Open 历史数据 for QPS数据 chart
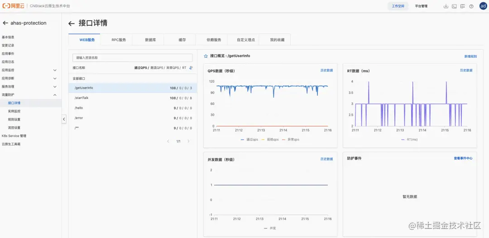The height and width of the screenshot is (238, 489). 326,70
